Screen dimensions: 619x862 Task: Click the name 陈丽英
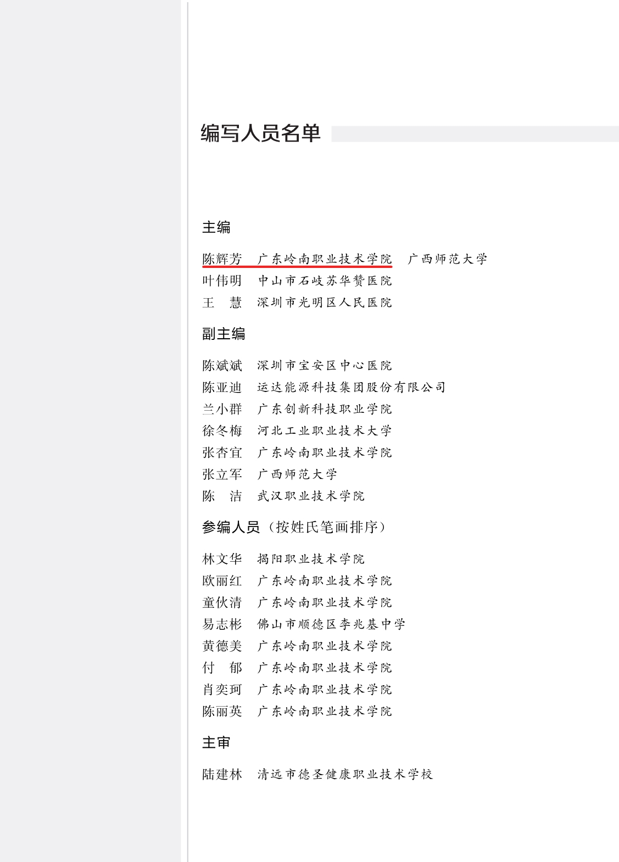click(222, 712)
